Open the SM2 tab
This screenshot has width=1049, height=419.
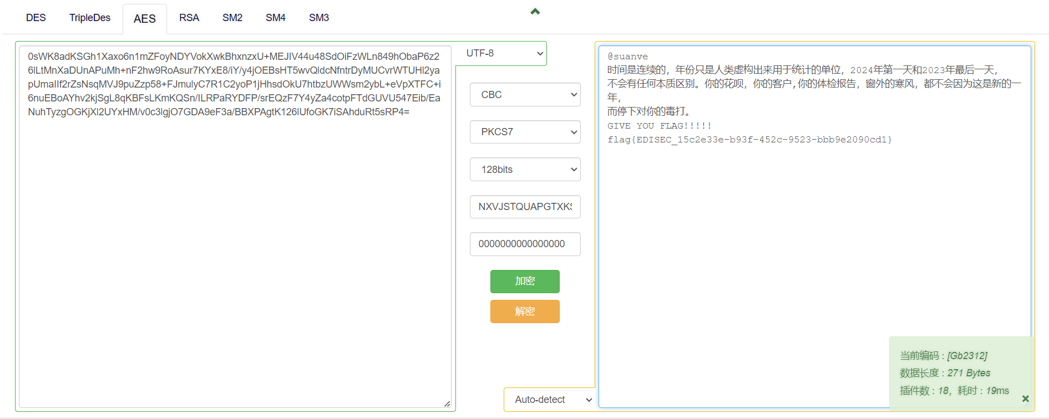tap(232, 18)
